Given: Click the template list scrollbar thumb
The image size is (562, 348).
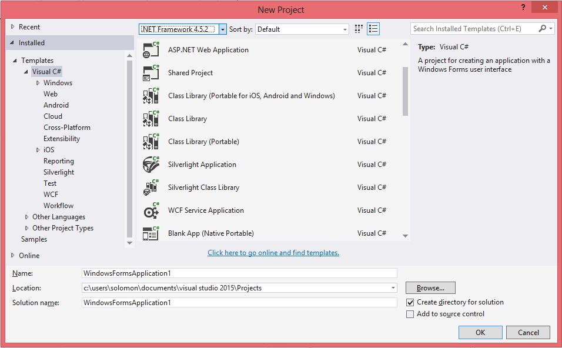Looking at the screenshot, I should (405, 91).
